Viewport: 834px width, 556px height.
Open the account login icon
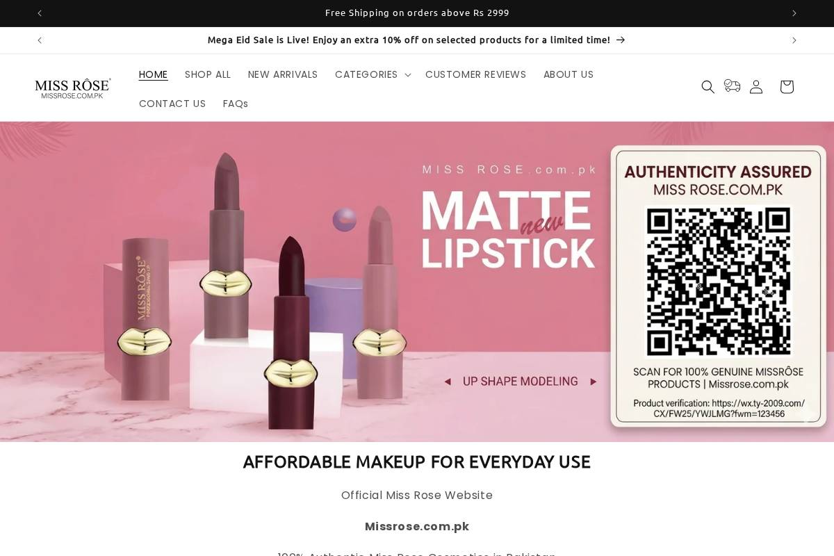tap(756, 87)
